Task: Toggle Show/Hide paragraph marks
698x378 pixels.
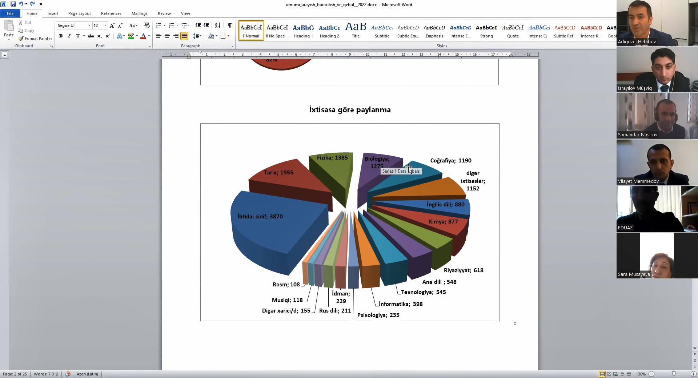Action: tap(229, 25)
